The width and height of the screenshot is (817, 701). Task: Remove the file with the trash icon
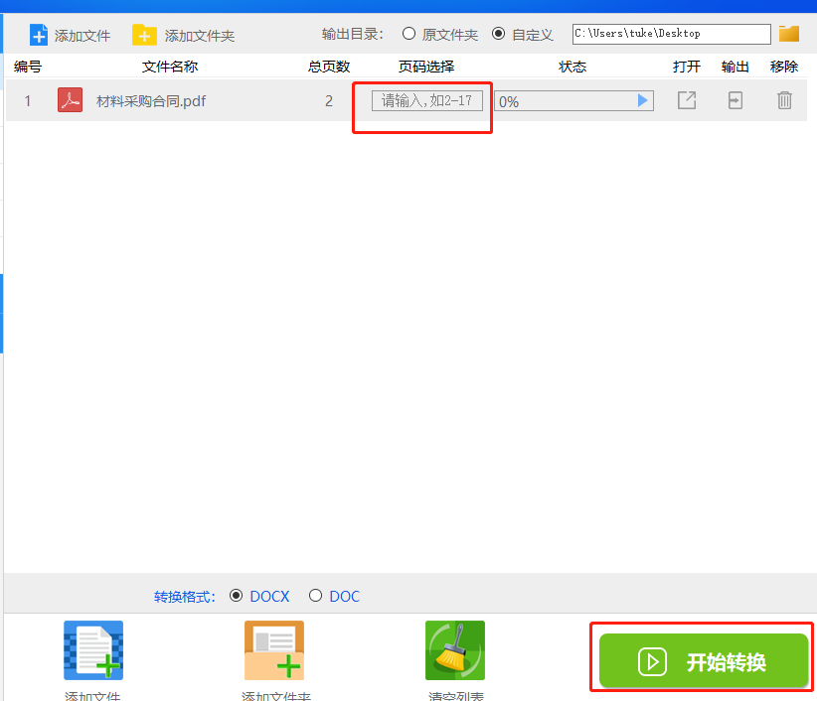pyautogui.click(x=784, y=100)
